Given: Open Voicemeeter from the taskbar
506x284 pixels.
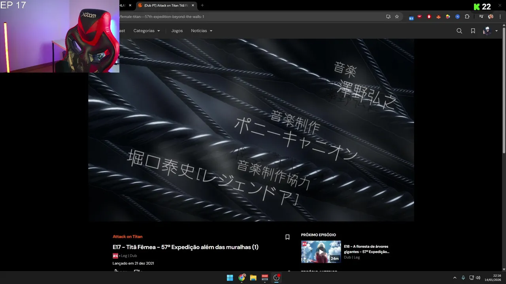Looking at the screenshot, I should [265, 278].
